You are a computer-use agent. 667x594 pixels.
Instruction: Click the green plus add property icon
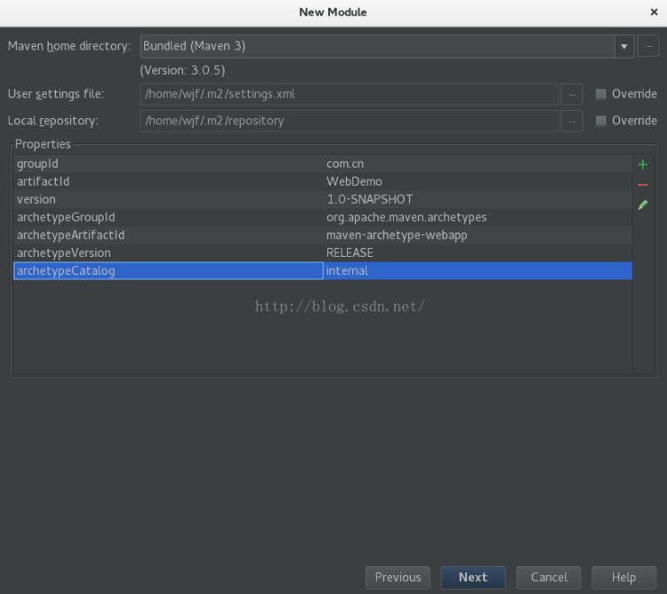click(643, 165)
